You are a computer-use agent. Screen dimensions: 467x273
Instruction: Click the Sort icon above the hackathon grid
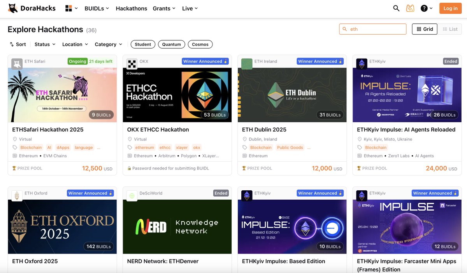(x=11, y=44)
